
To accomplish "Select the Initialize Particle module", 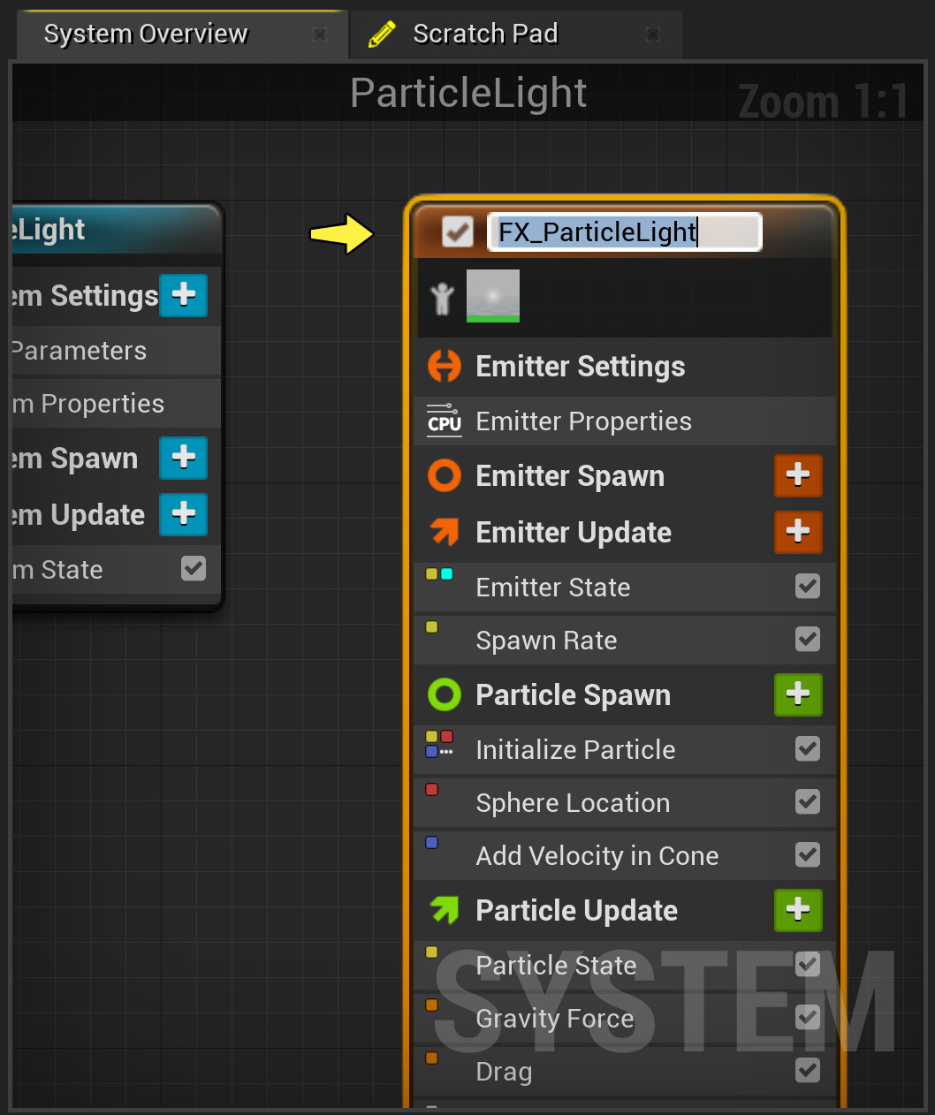I will [575, 750].
